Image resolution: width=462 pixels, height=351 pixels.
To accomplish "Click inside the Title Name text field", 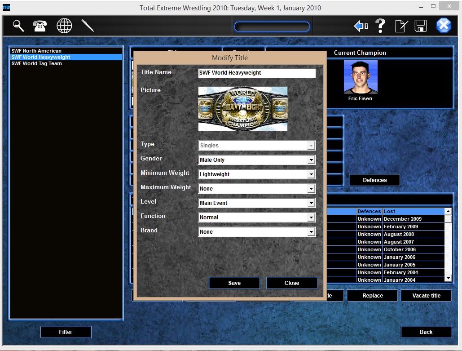I will coord(256,73).
